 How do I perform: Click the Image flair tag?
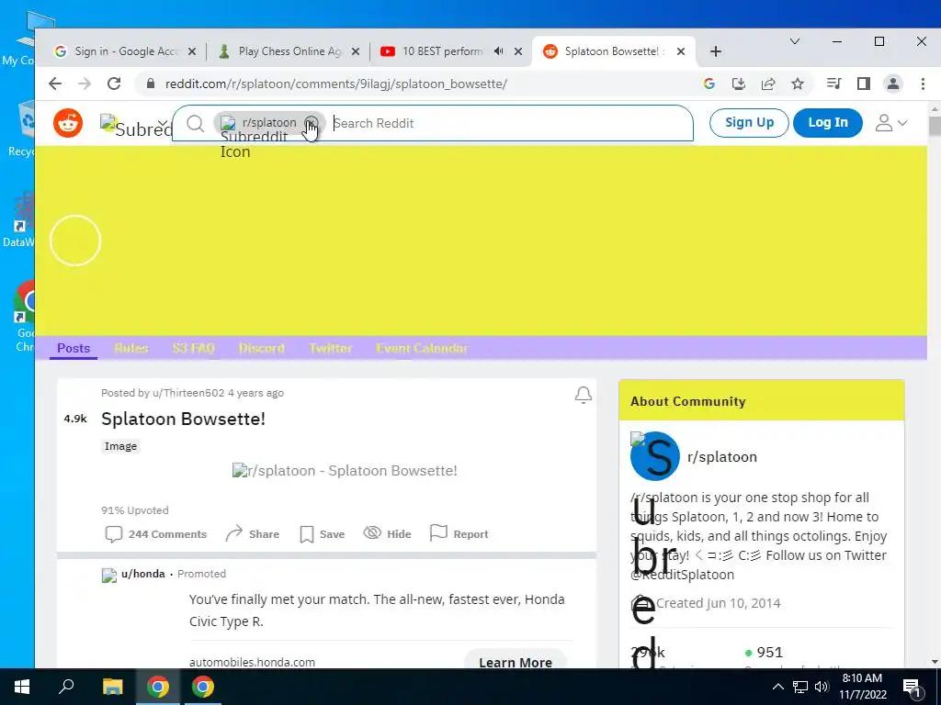pyautogui.click(x=120, y=446)
